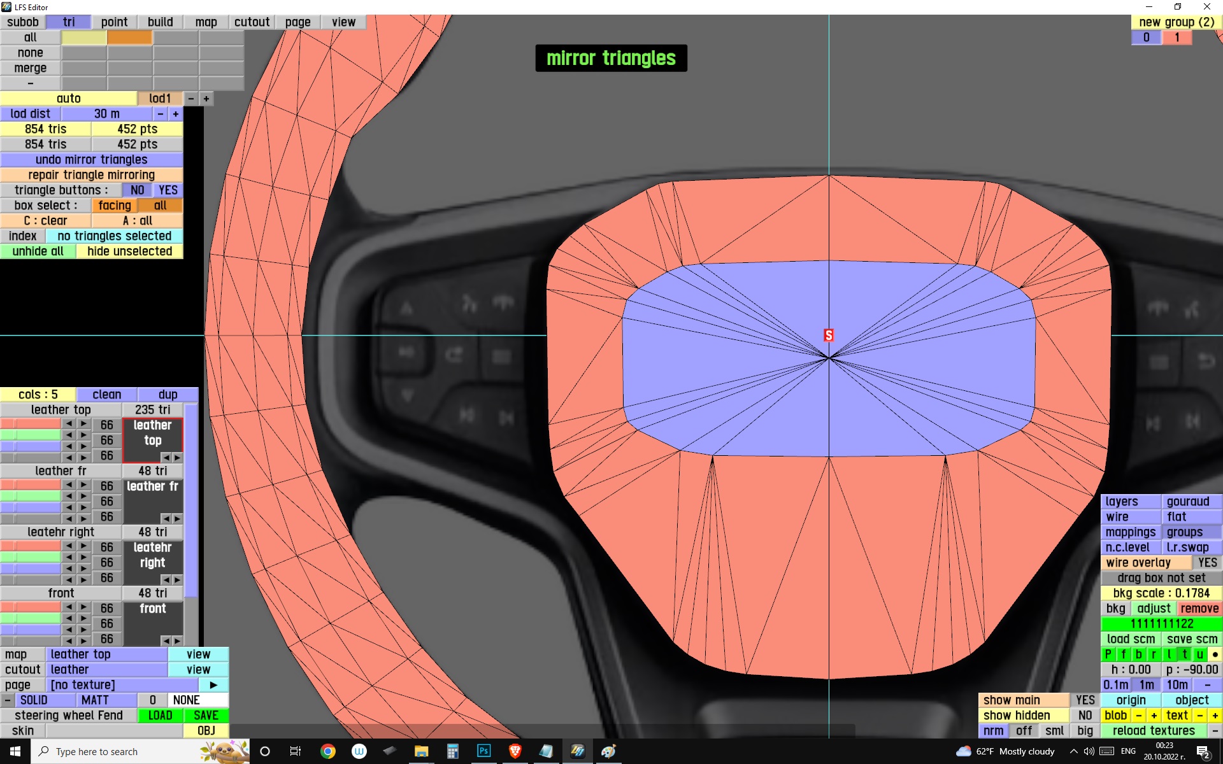Image resolution: width=1223 pixels, height=764 pixels.
Task: Click the black dot view button
Action: coord(1215,654)
